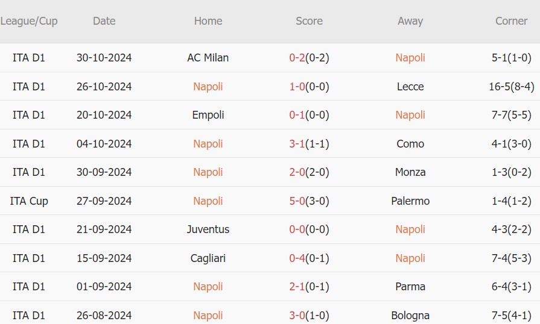The image size is (540, 324).
Task: Click the Date column header
Action: point(104,21)
